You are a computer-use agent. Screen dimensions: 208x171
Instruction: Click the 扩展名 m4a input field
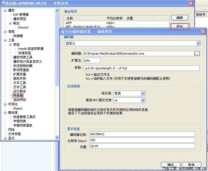(x=92, y=61)
